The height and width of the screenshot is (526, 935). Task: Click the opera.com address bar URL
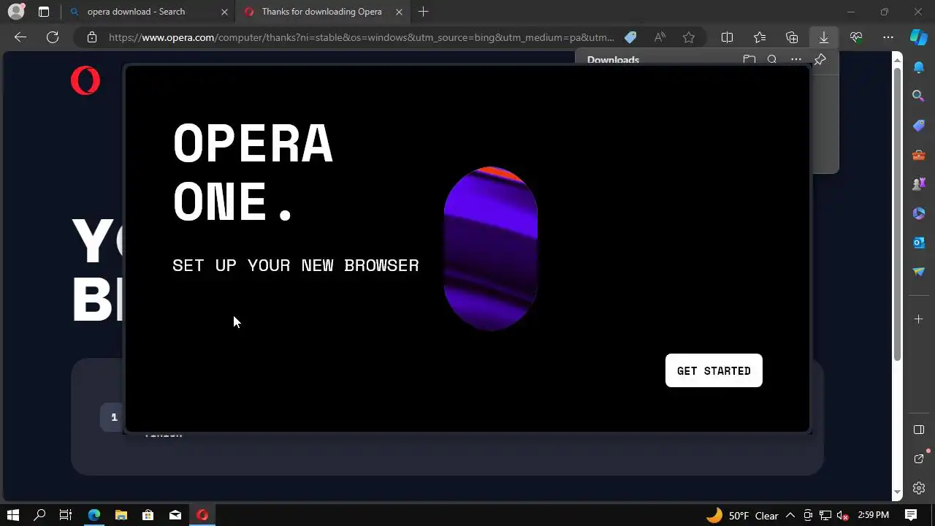(362, 37)
